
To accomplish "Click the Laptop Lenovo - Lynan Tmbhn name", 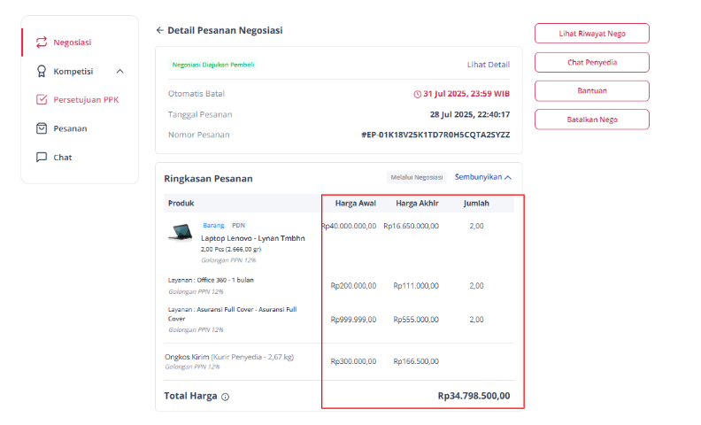I will click(x=253, y=238).
